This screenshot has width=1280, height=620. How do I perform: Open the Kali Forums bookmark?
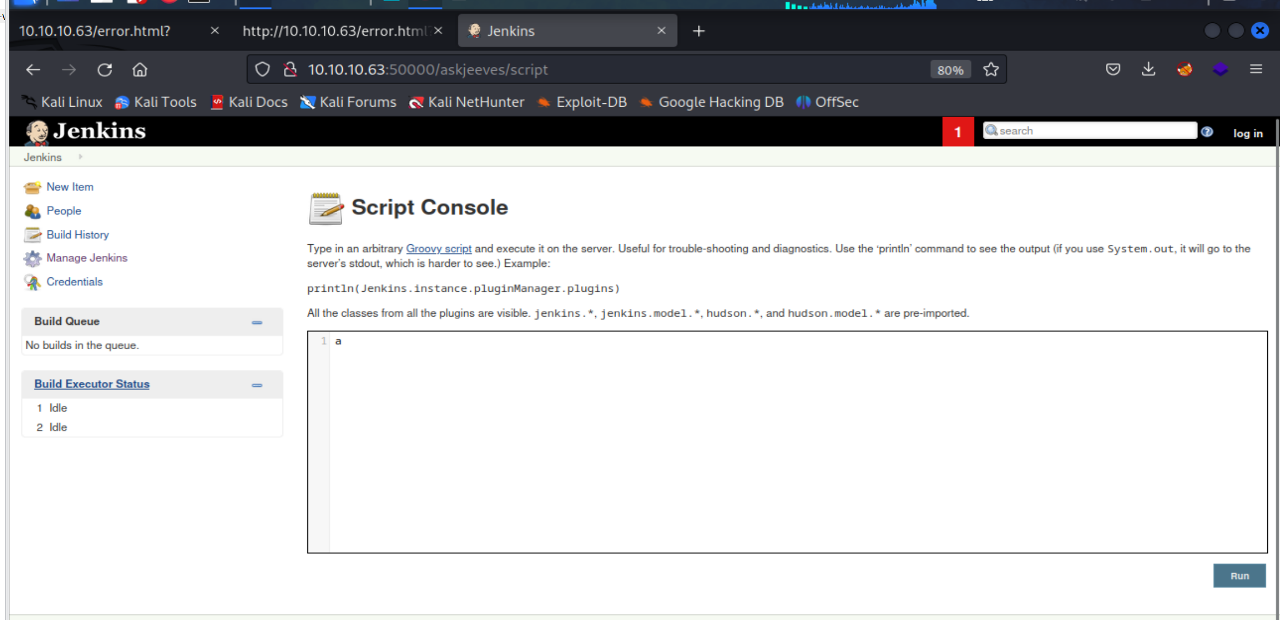point(348,102)
